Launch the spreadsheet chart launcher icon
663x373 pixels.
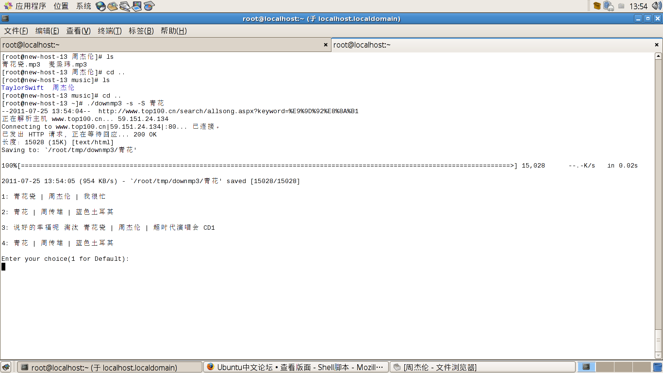tap(149, 6)
